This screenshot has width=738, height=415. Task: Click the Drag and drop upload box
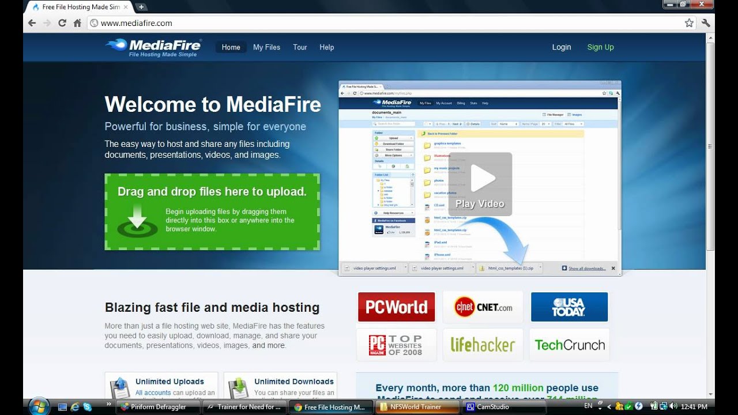click(x=212, y=212)
